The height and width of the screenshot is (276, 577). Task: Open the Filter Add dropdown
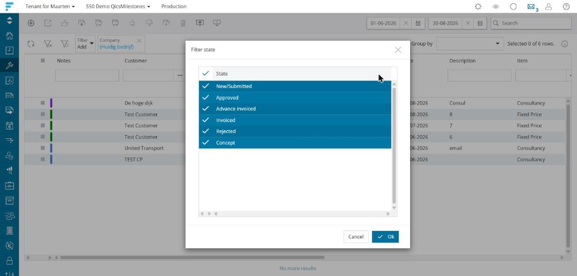tap(85, 43)
